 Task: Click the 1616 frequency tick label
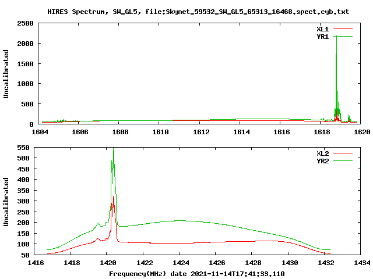point(281,132)
